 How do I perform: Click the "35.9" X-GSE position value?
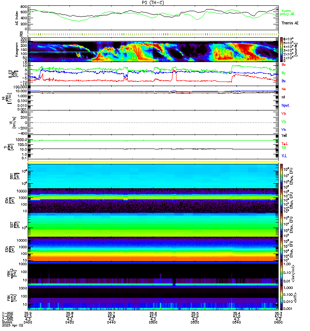pyautogui.click(x=28, y=313)
